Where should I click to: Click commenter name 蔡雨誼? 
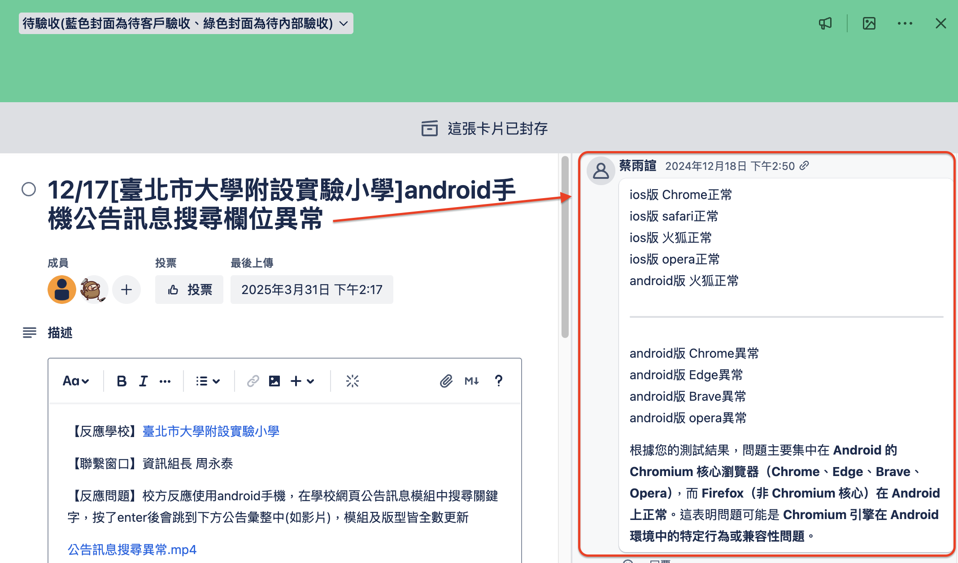tap(638, 166)
